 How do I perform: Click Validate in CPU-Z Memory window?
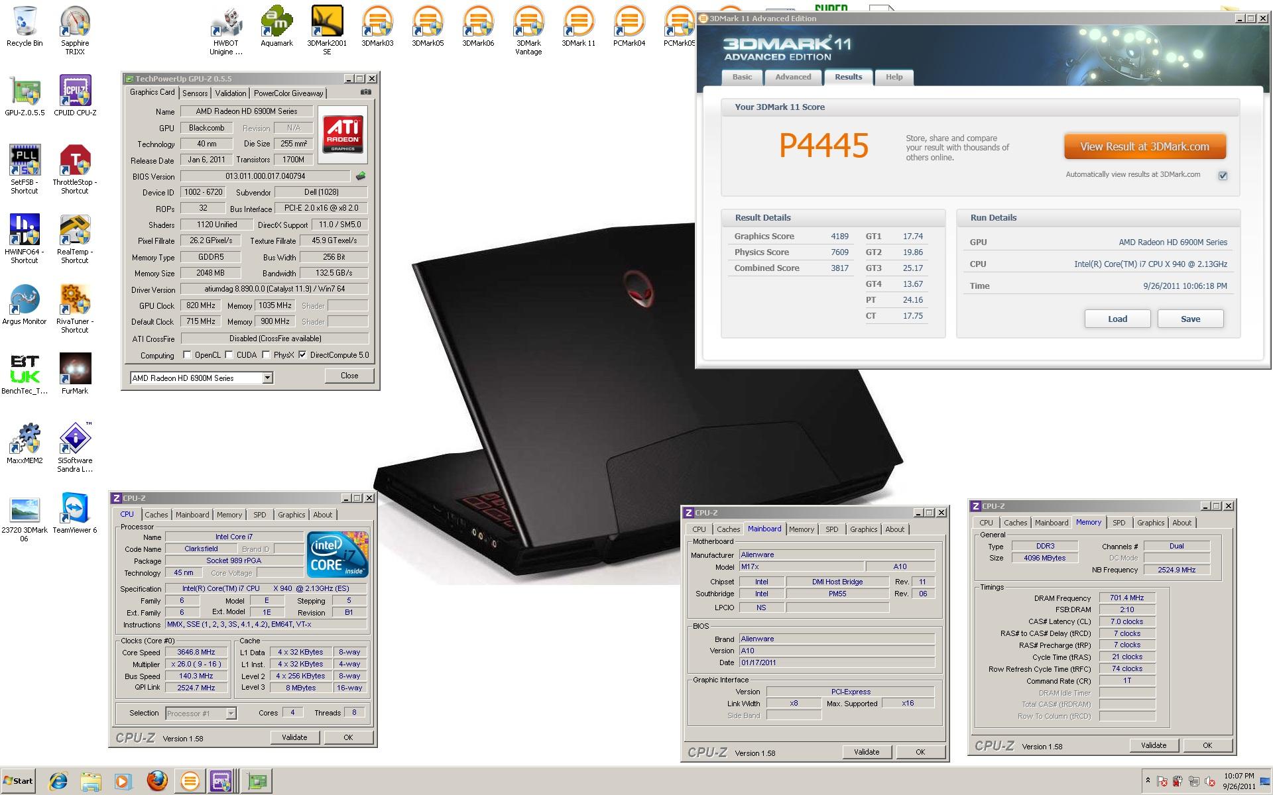[1154, 745]
